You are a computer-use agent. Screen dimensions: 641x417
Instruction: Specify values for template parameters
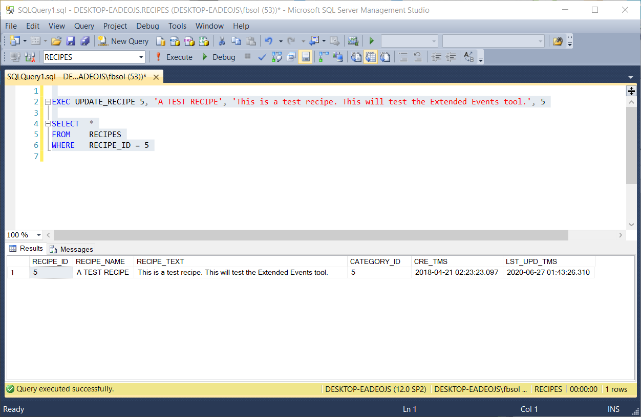click(x=468, y=57)
